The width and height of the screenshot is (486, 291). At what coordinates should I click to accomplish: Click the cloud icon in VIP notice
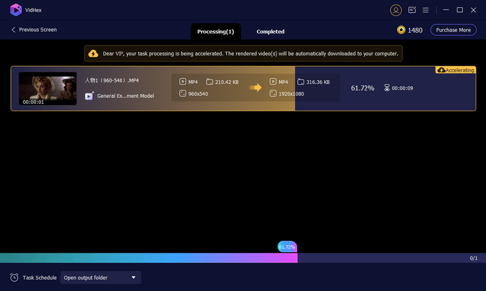point(93,53)
